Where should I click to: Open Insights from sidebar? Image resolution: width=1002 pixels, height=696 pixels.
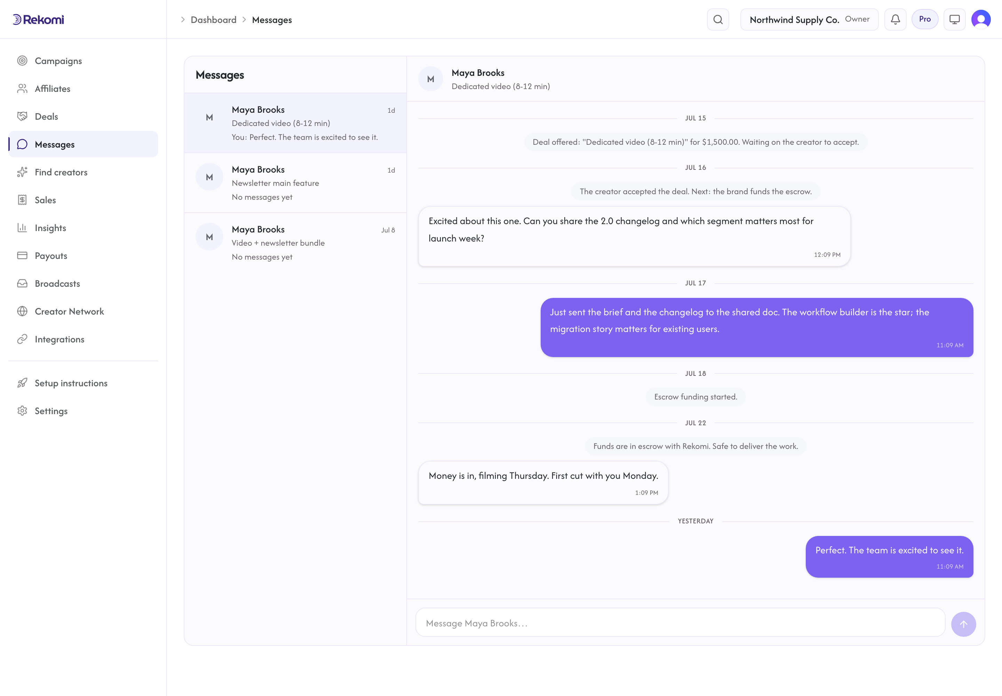[x=83, y=228]
